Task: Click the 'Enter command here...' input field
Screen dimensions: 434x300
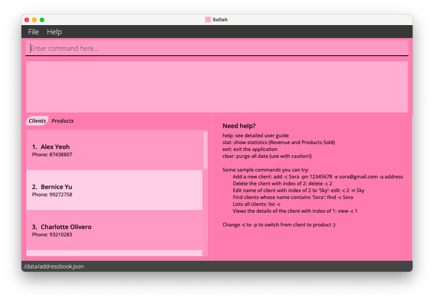Action: 217,48
